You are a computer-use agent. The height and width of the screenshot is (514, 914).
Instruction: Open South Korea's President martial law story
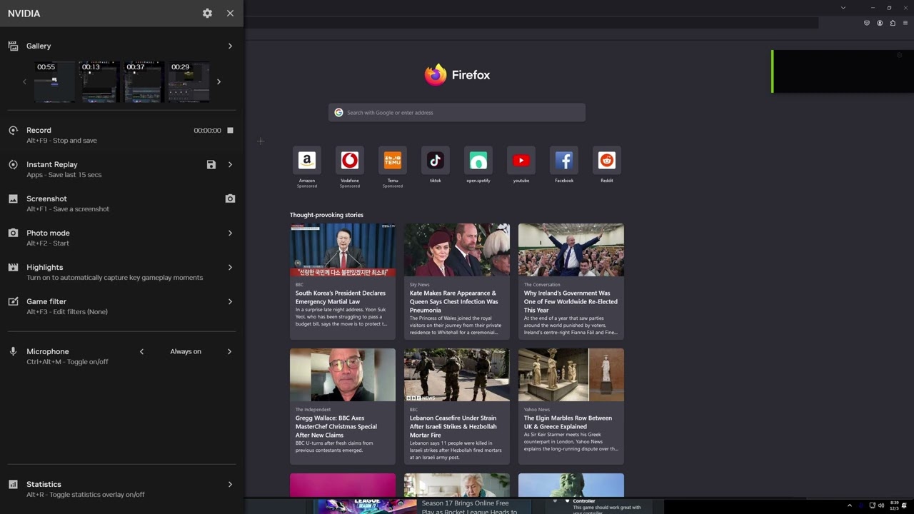[343, 281]
